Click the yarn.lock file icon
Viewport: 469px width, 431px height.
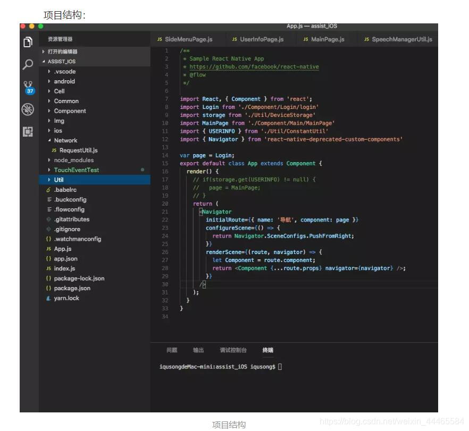pos(48,298)
